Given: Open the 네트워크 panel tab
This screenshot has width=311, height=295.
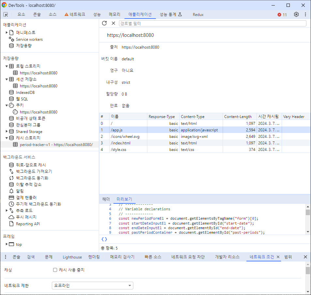Looking at the screenshot, I should coord(75,14).
